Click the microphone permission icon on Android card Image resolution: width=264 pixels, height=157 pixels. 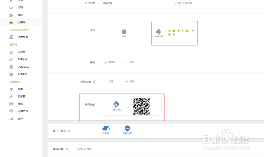coord(173,34)
